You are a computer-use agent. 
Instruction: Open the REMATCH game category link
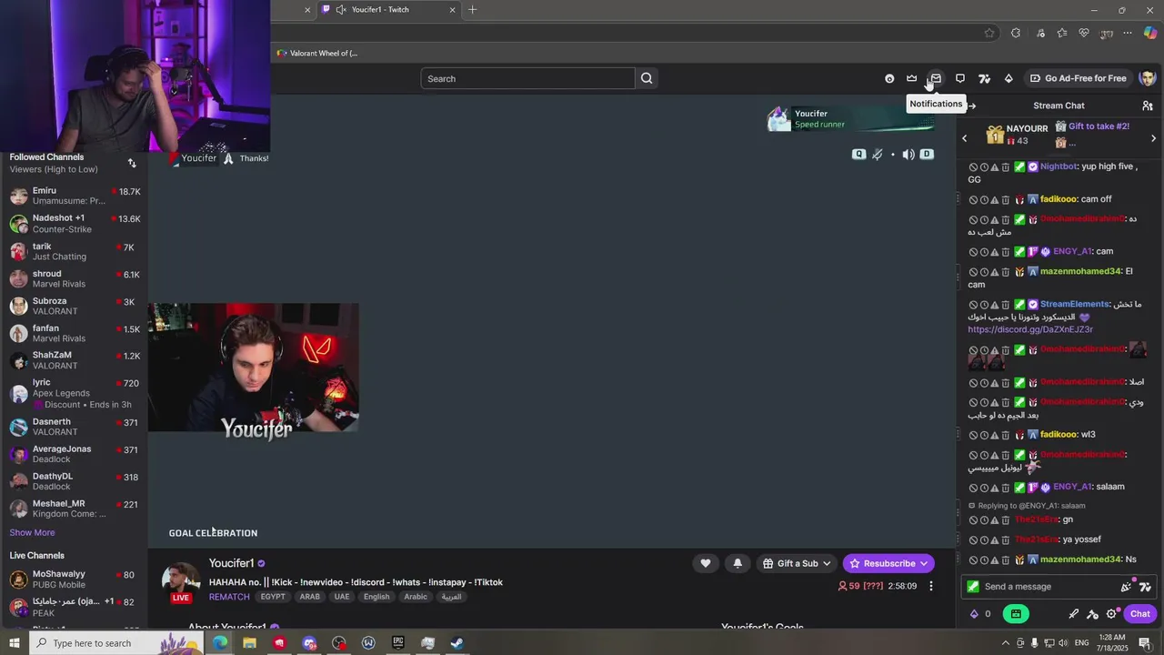click(x=229, y=597)
